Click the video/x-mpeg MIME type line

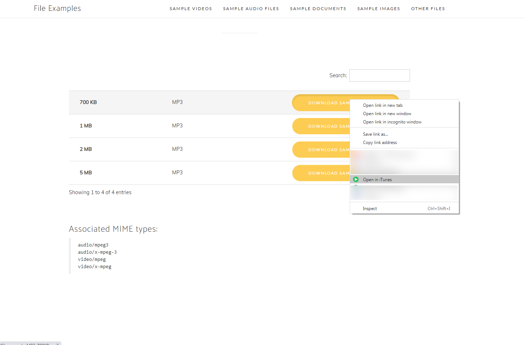95,267
